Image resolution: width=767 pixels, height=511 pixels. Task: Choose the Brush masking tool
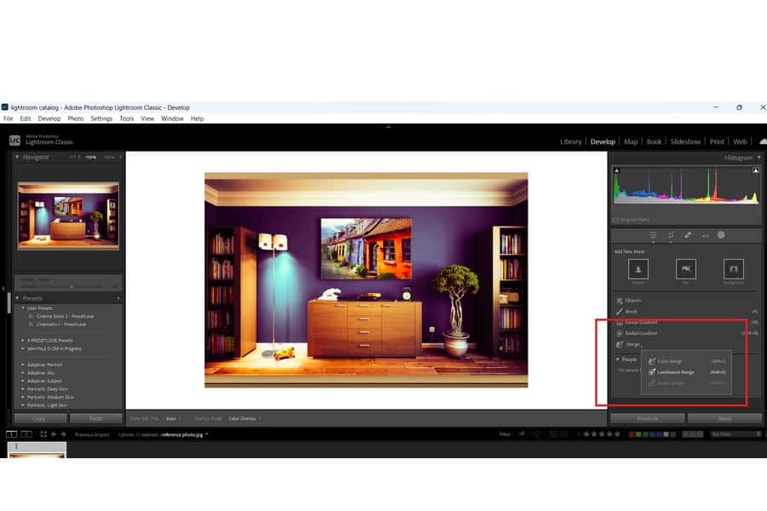(631, 312)
